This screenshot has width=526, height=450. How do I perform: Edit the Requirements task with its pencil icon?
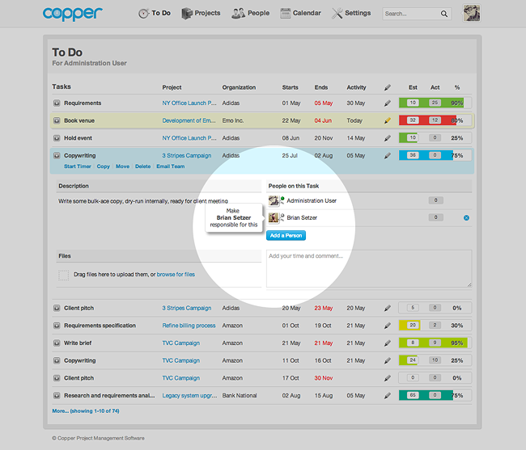[388, 103]
